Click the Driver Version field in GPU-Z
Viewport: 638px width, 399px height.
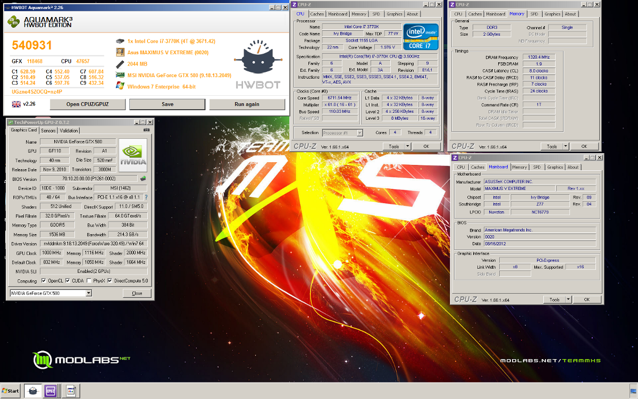click(93, 244)
